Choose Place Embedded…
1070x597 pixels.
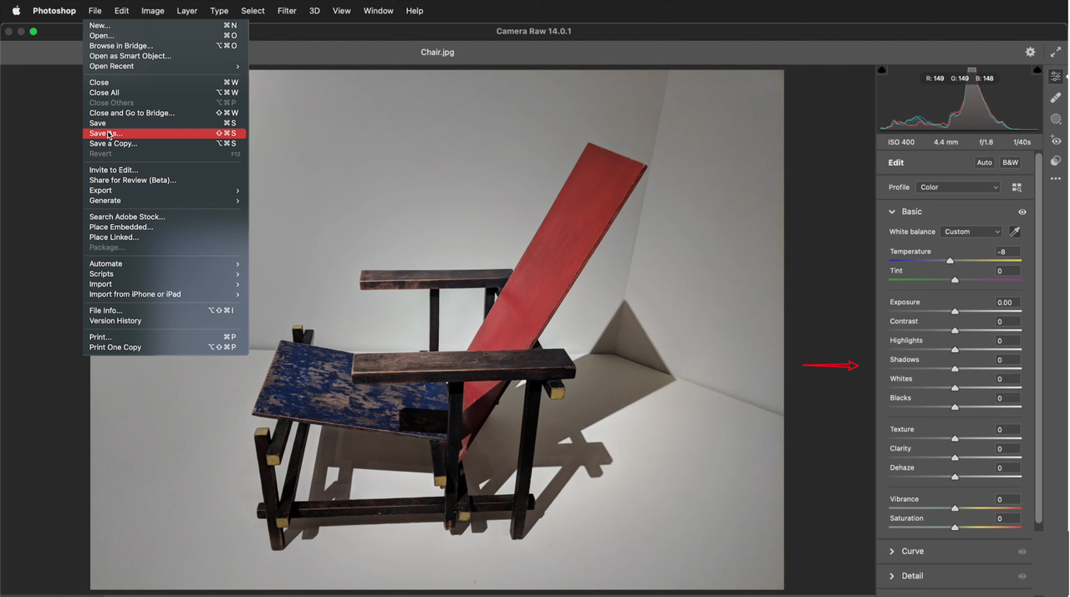click(x=165, y=227)
